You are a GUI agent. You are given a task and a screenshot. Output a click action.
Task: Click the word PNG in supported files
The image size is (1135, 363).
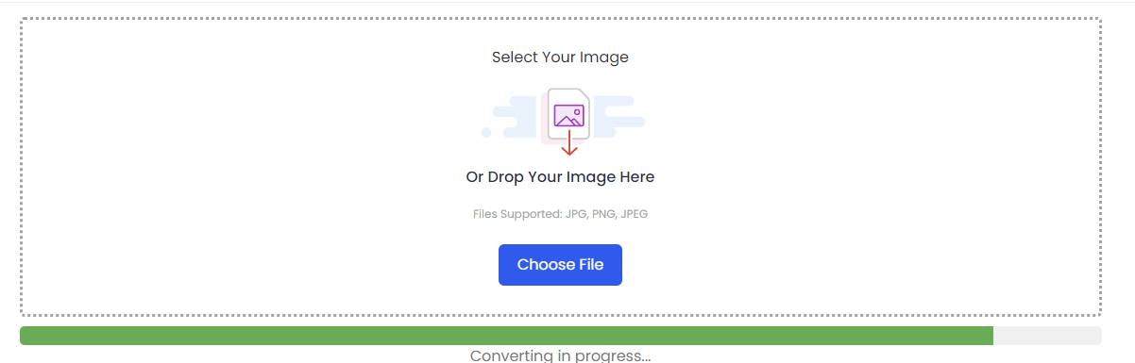click(603, 214)
